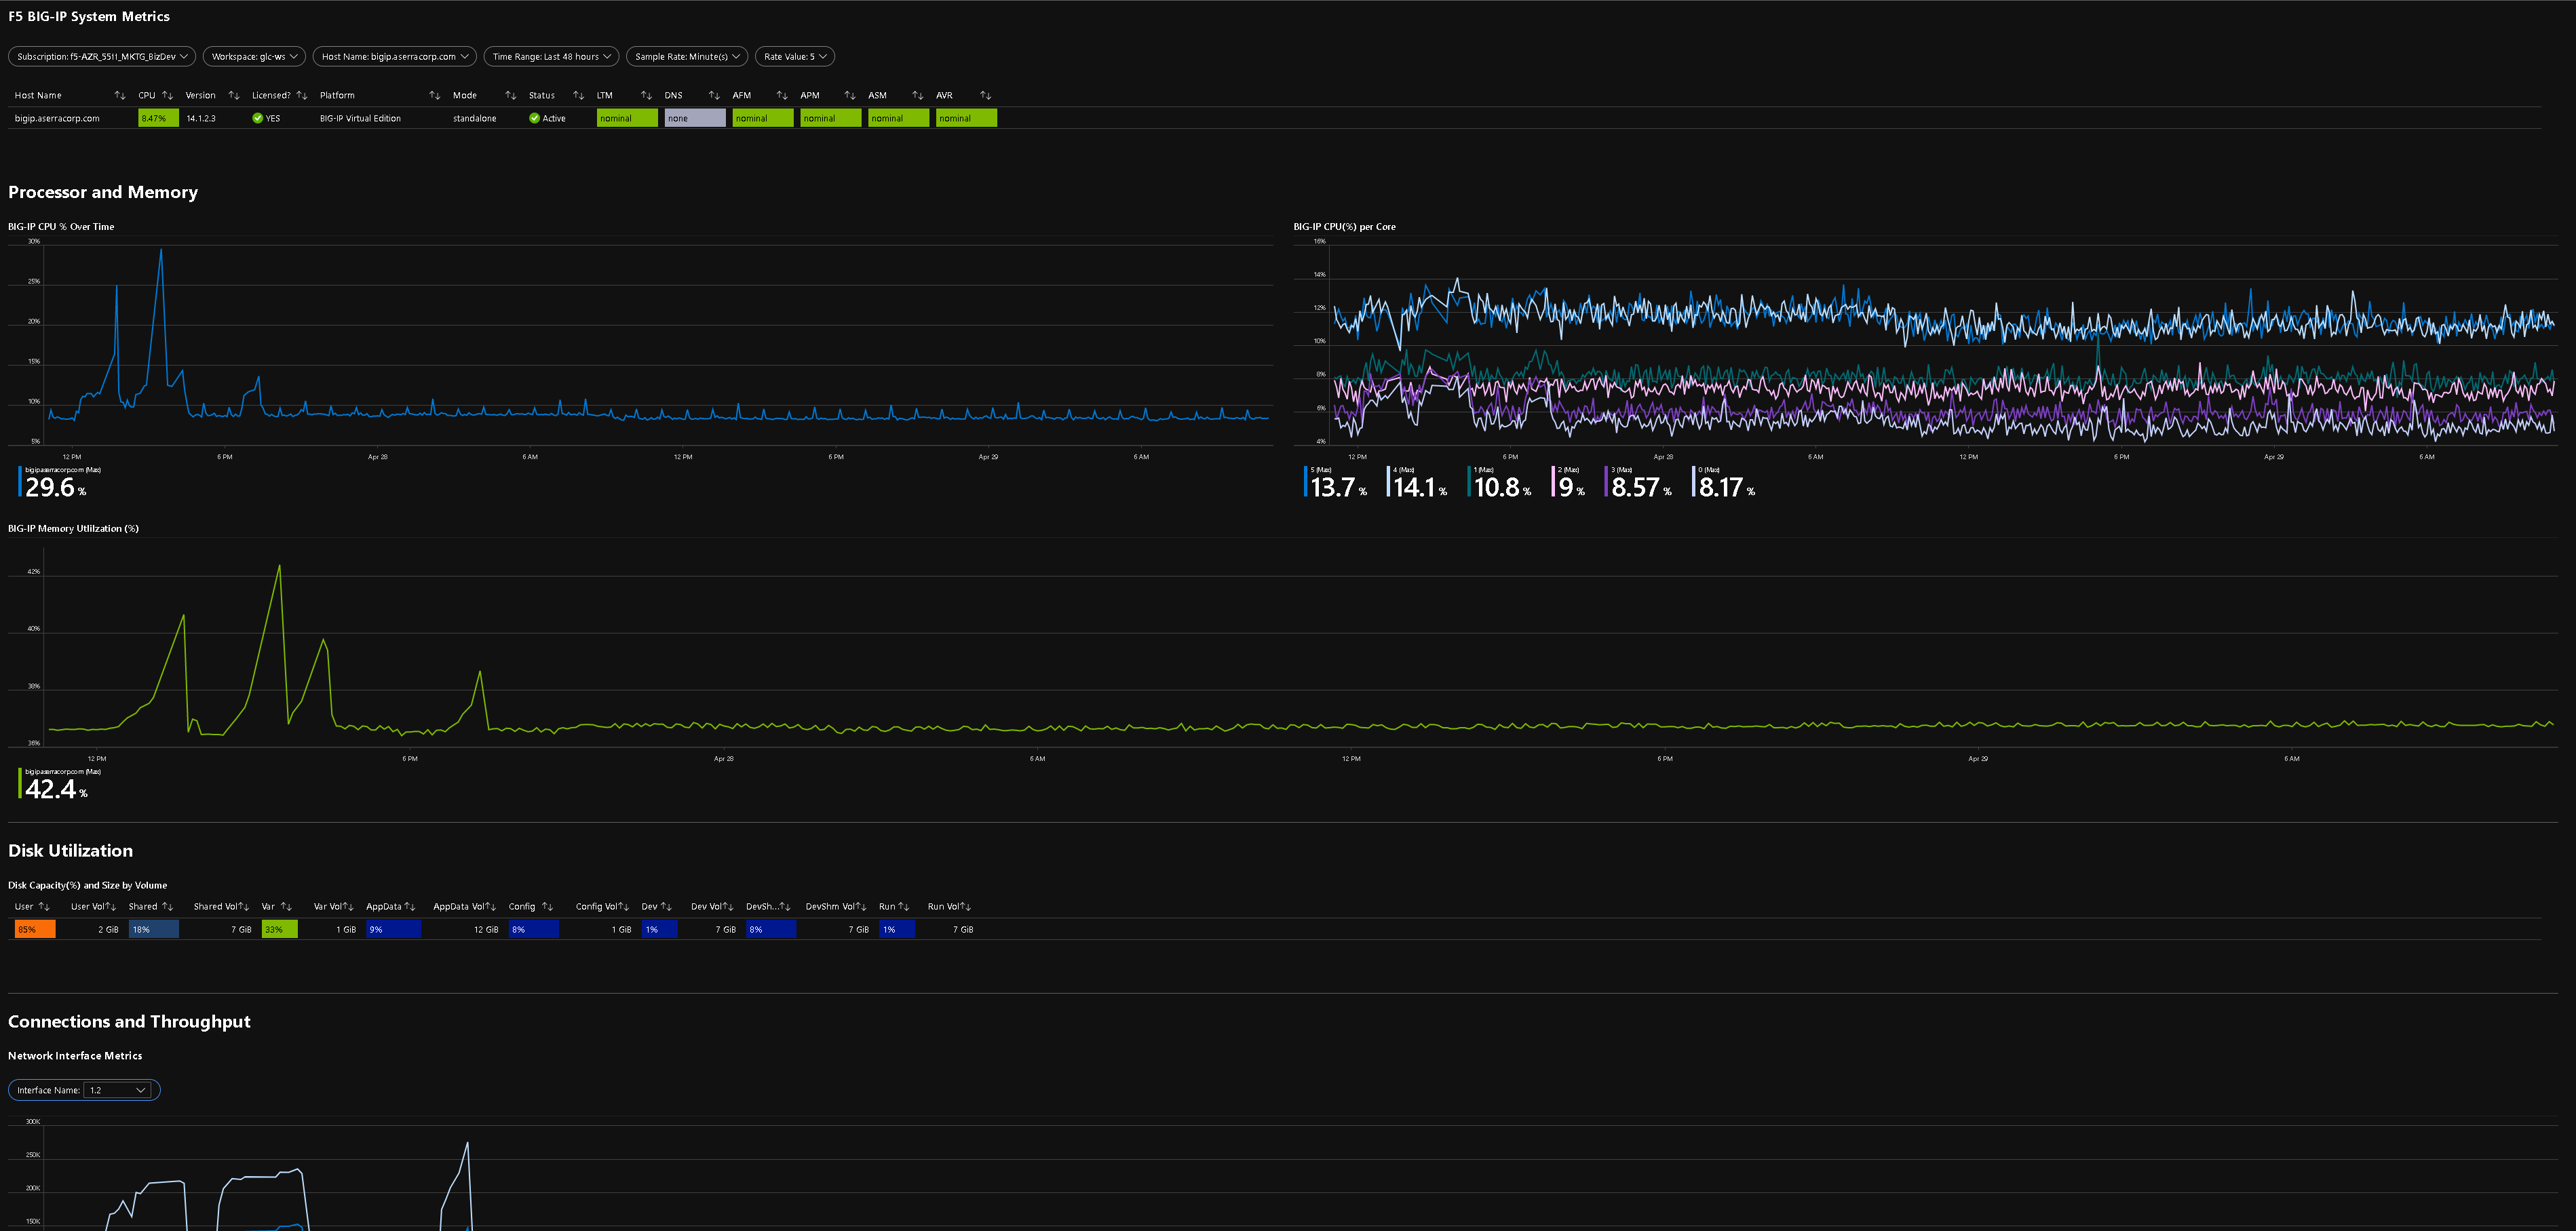
Task: Select the bigip.aserracorp.com table row
Action: [57, 118]
